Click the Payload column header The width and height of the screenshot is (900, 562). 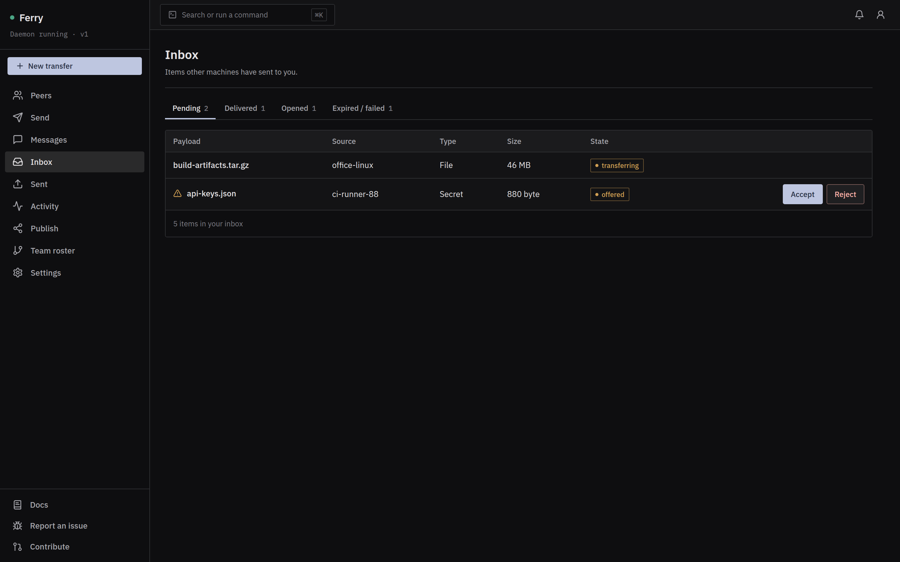(187, 141)
